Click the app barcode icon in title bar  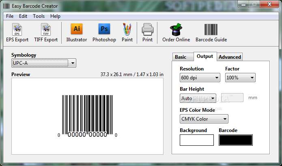(x=6, y=6)
